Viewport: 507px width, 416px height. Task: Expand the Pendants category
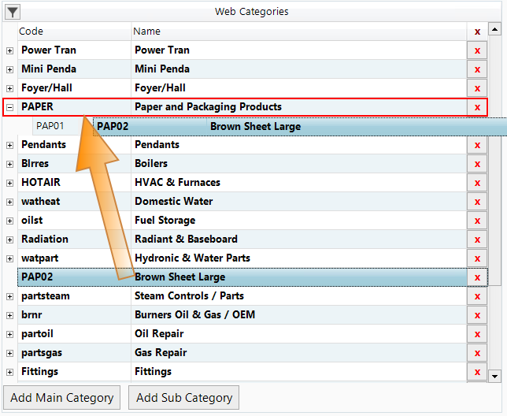(10, 145)
